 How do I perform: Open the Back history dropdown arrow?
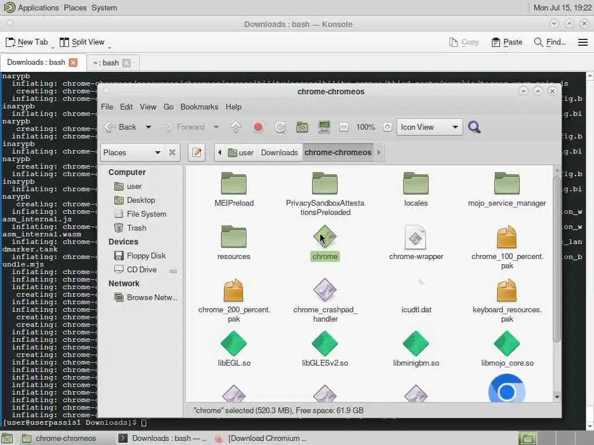coord(148,127)
